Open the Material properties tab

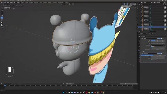point(139,60)
